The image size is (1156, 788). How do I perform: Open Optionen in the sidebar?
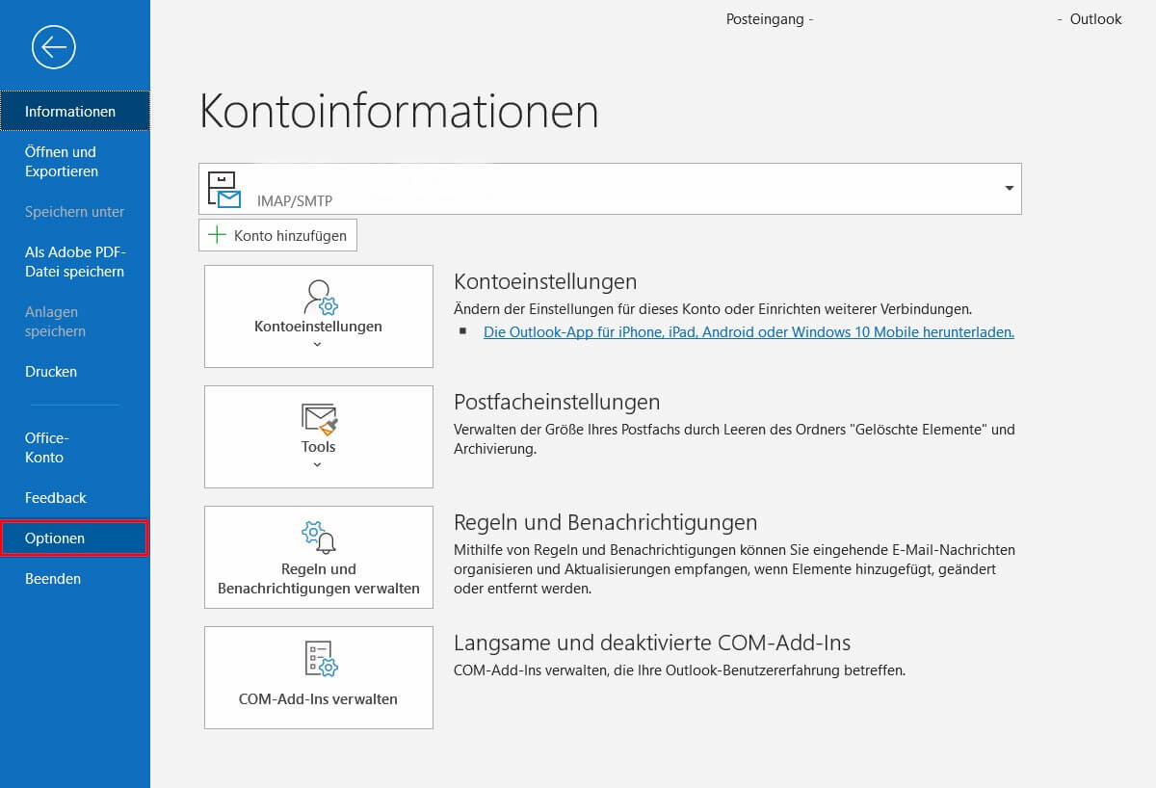75,538
